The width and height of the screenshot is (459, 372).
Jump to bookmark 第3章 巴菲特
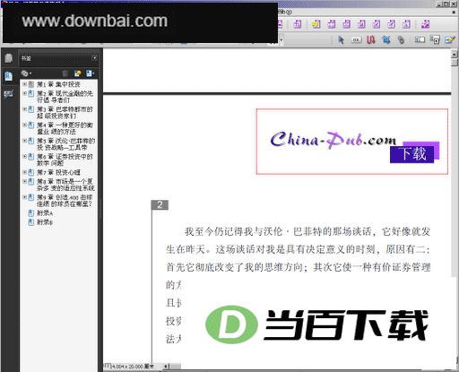[65, 112]
